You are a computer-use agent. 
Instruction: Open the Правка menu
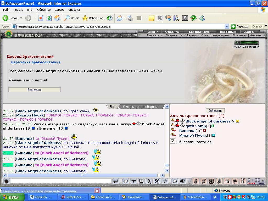[x=18, y=10]
